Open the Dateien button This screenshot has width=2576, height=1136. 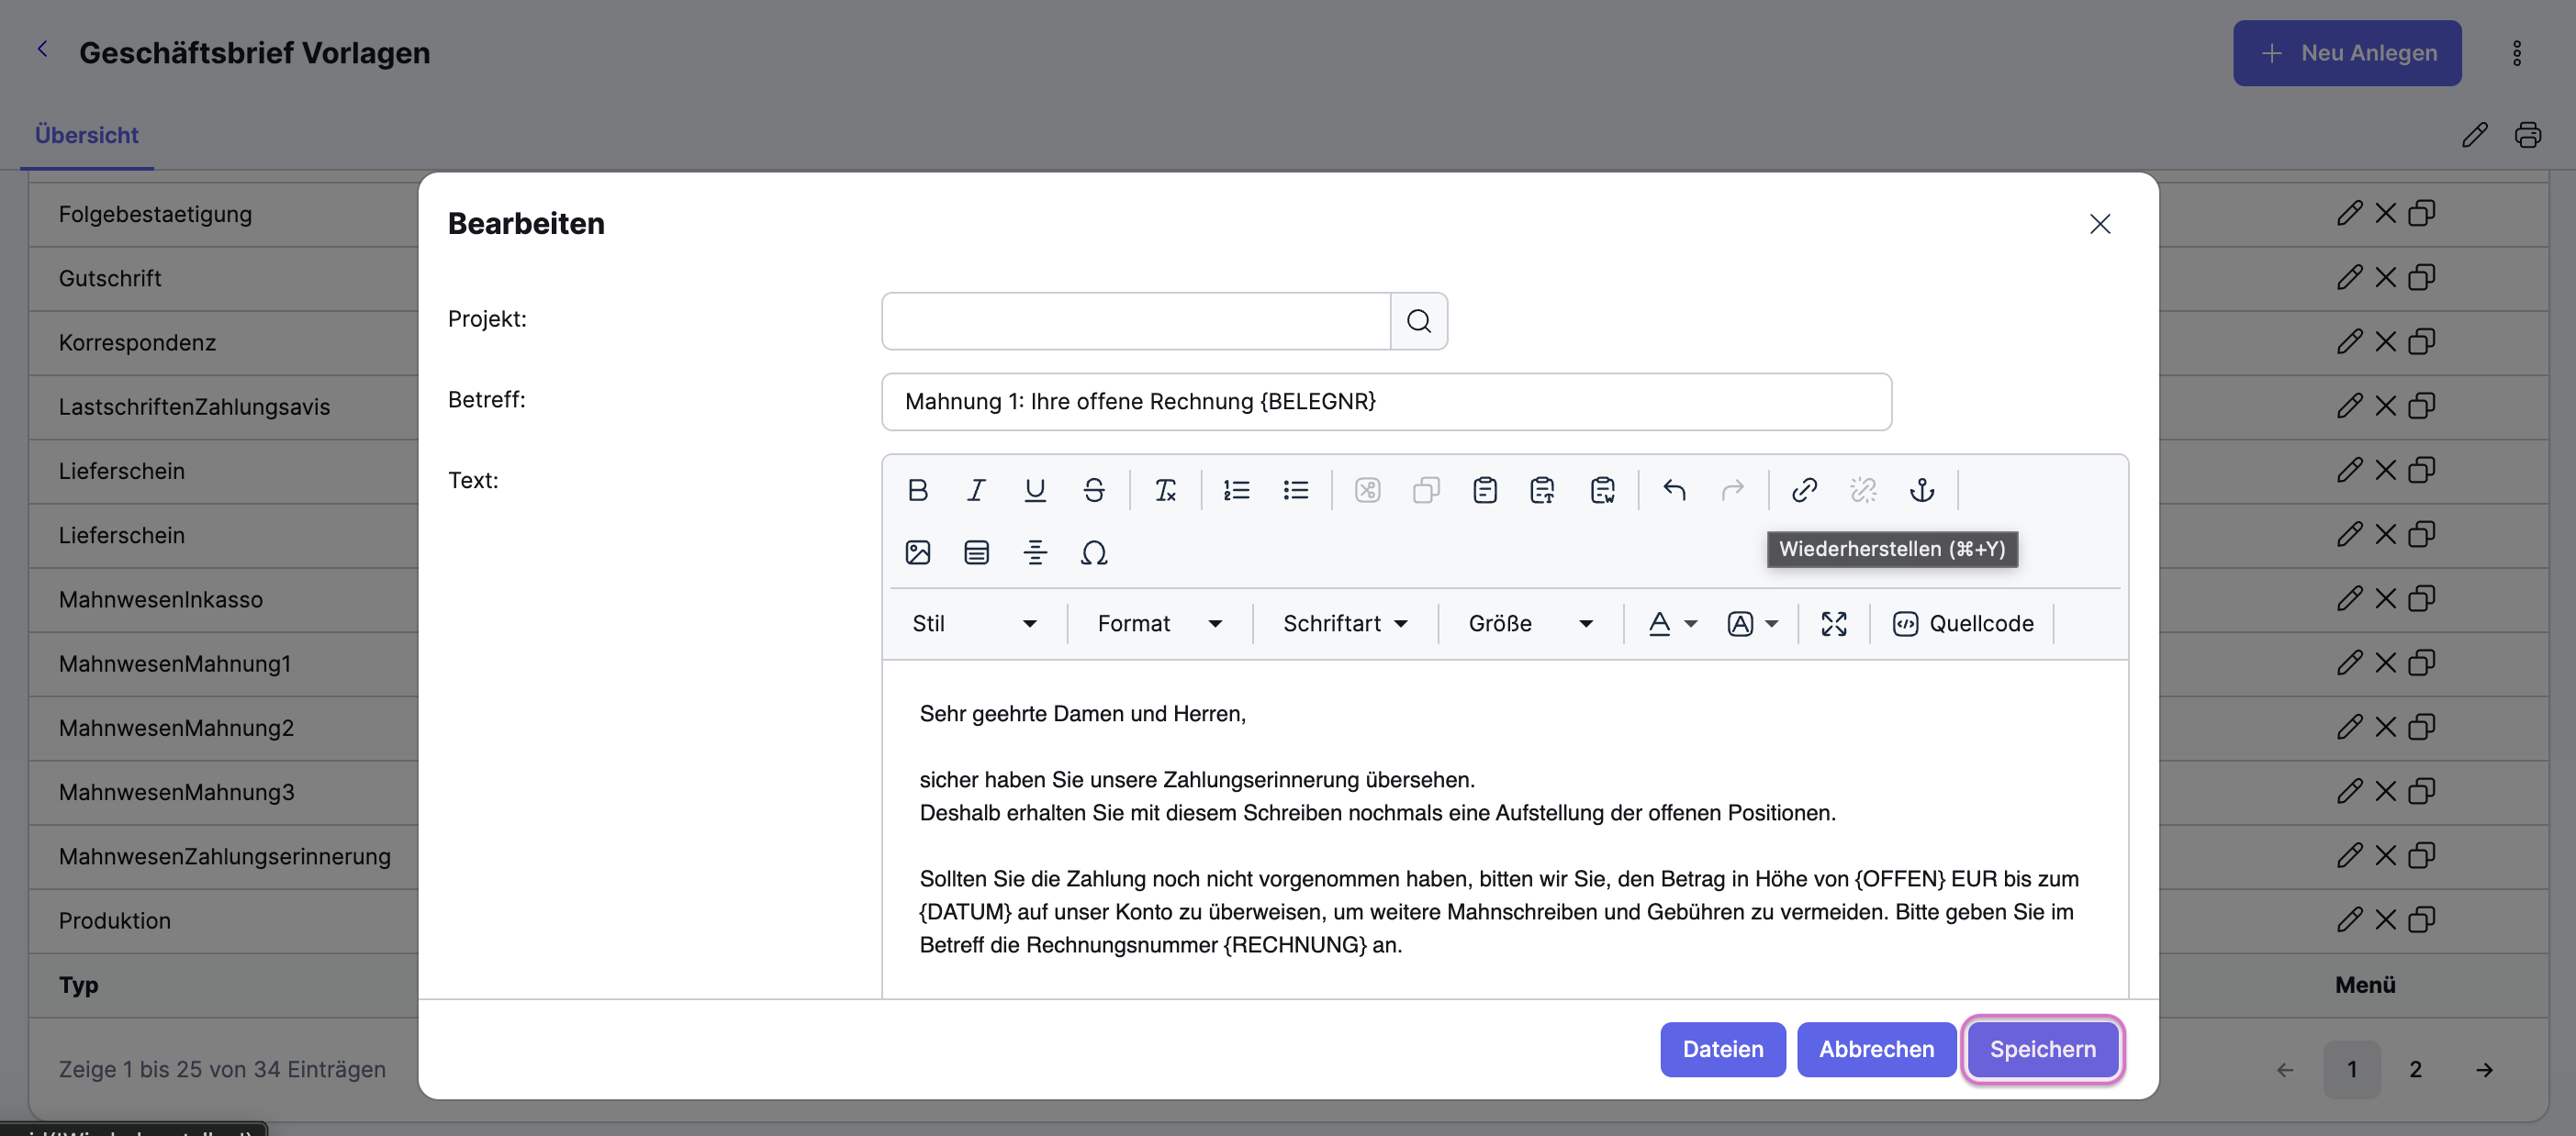pos(1722,1049)
